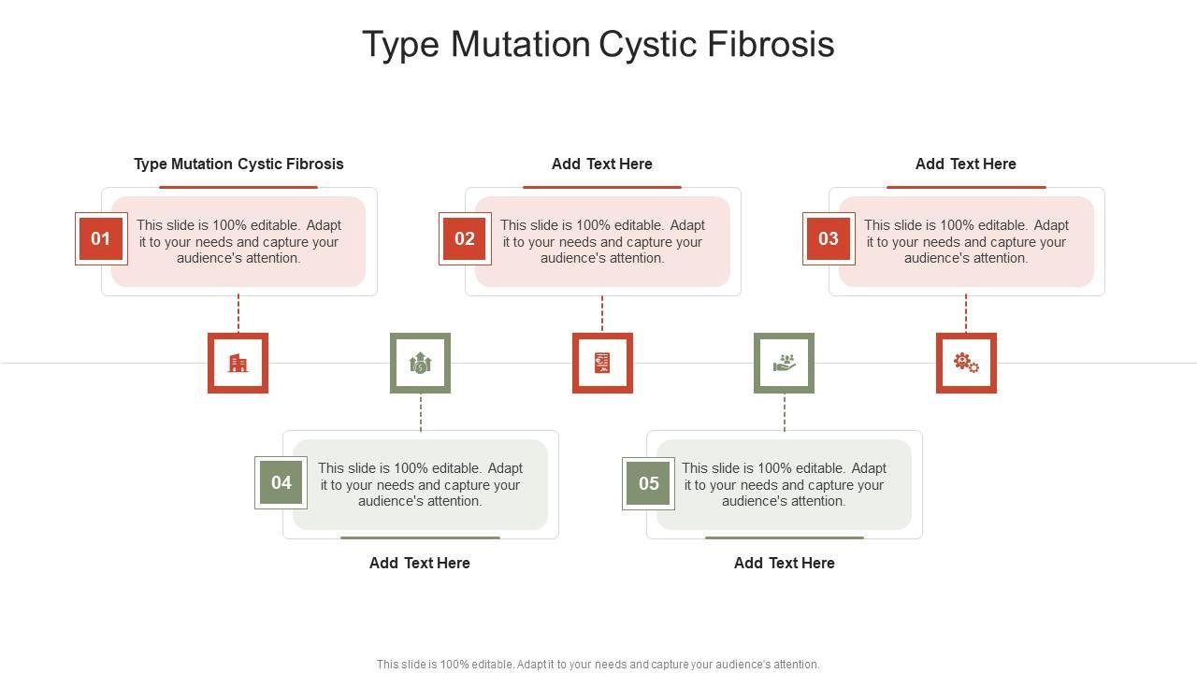Select the green 05 number badge
Viewport: 1197px width, 673px height.
click(x=649, y=483)
